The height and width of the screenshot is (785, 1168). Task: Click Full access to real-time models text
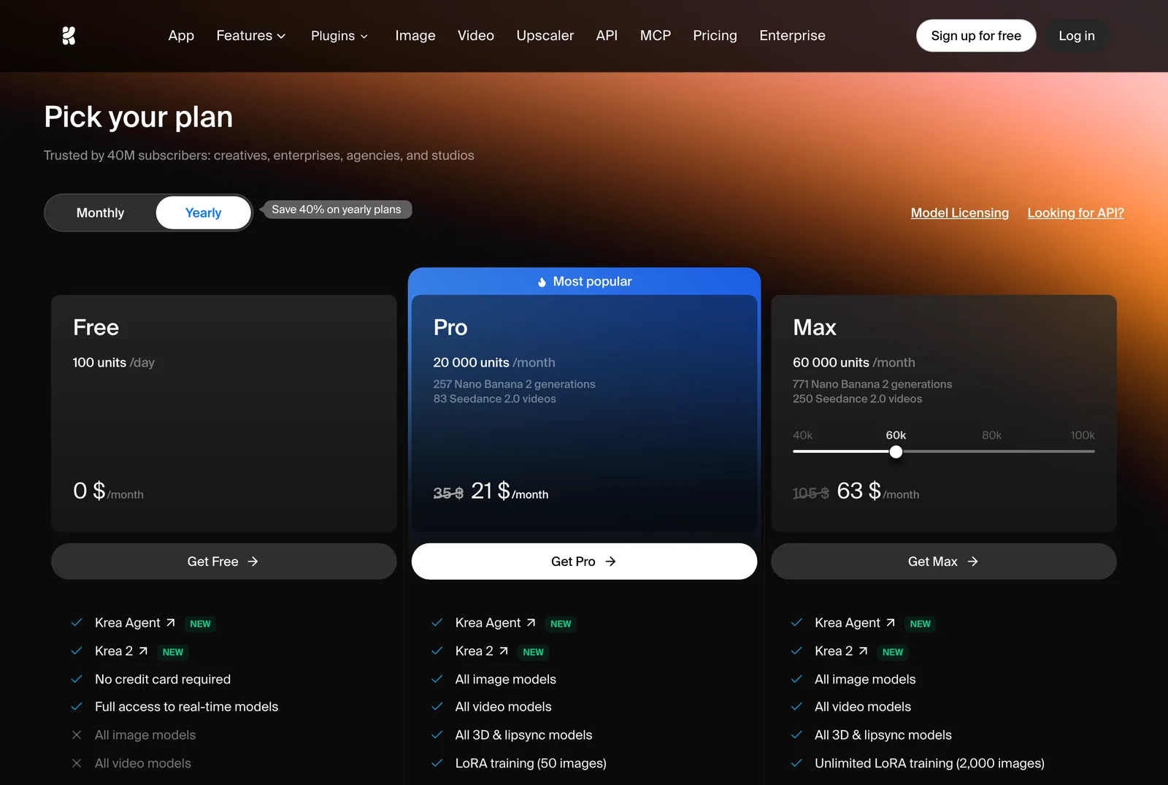pyautogui.click(x=187, y=707)
